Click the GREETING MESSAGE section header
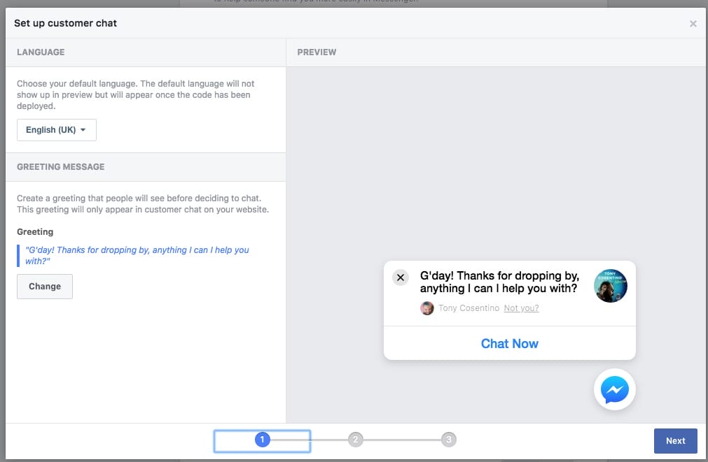708x462 pixels. point(60,166)
